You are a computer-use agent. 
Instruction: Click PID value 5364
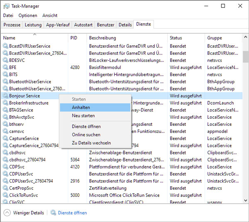coord(75,160)
